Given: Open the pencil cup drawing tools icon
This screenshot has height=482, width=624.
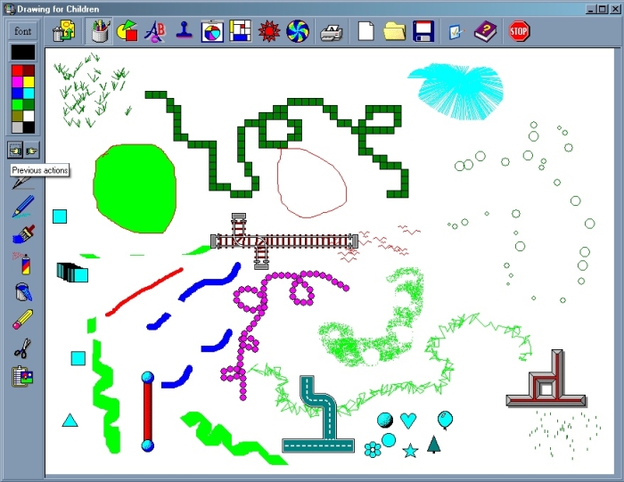Looking at the screenshot, I should pyautogui.click(x=99, y=32).
